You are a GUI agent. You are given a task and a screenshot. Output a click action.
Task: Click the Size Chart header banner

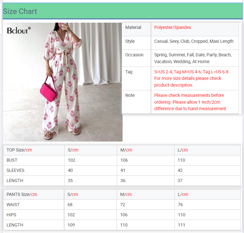pos(122,11)
